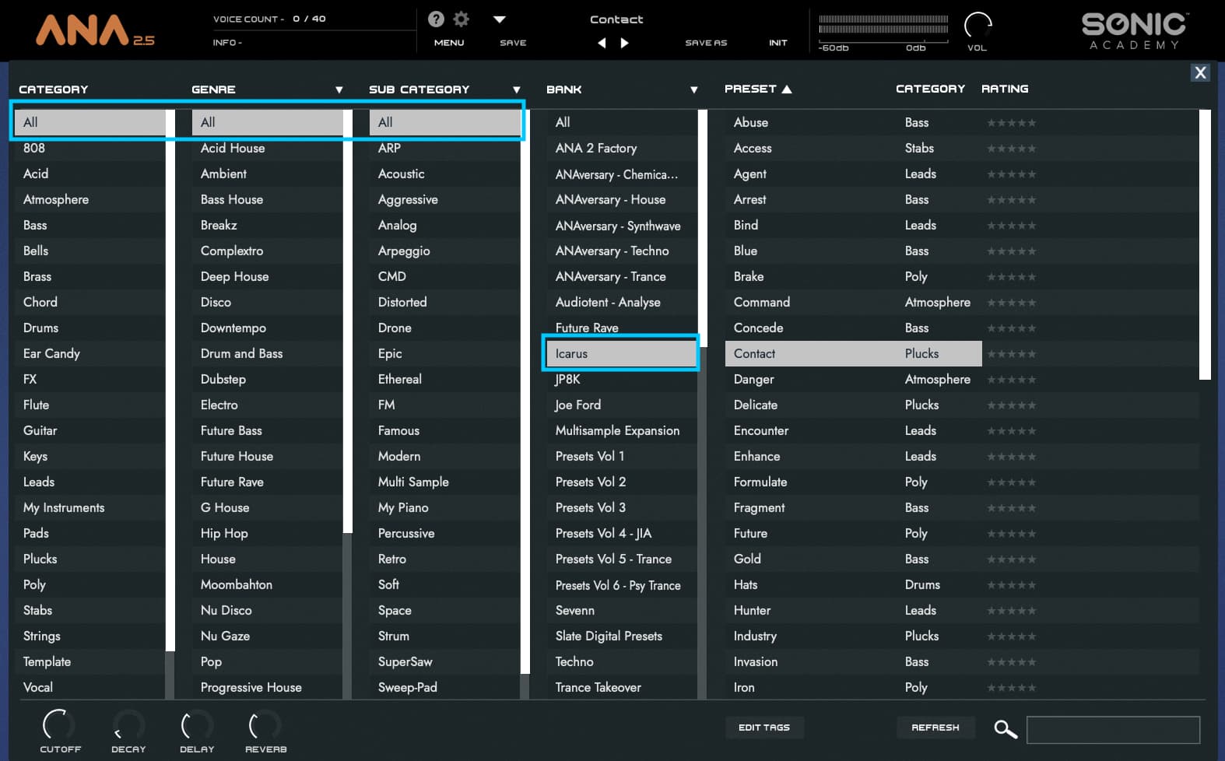Go to next preset arrow

tap(624, 43)
